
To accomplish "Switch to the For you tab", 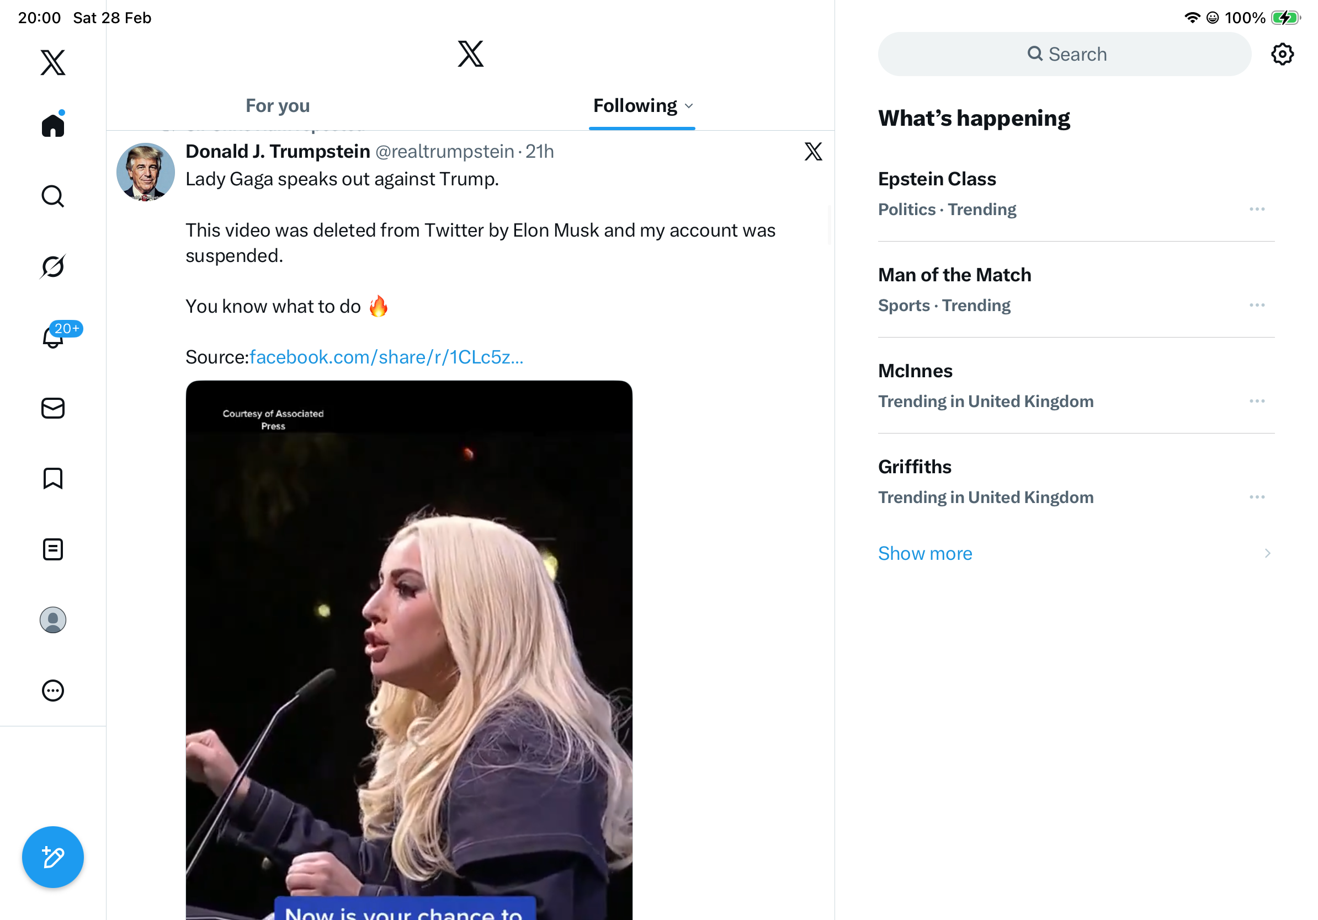I will tap(277, 105).
